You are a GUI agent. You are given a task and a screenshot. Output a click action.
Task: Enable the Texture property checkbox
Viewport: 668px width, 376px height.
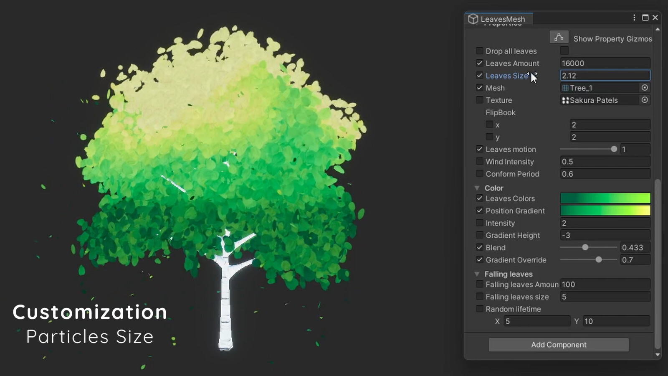pos(479,100)
